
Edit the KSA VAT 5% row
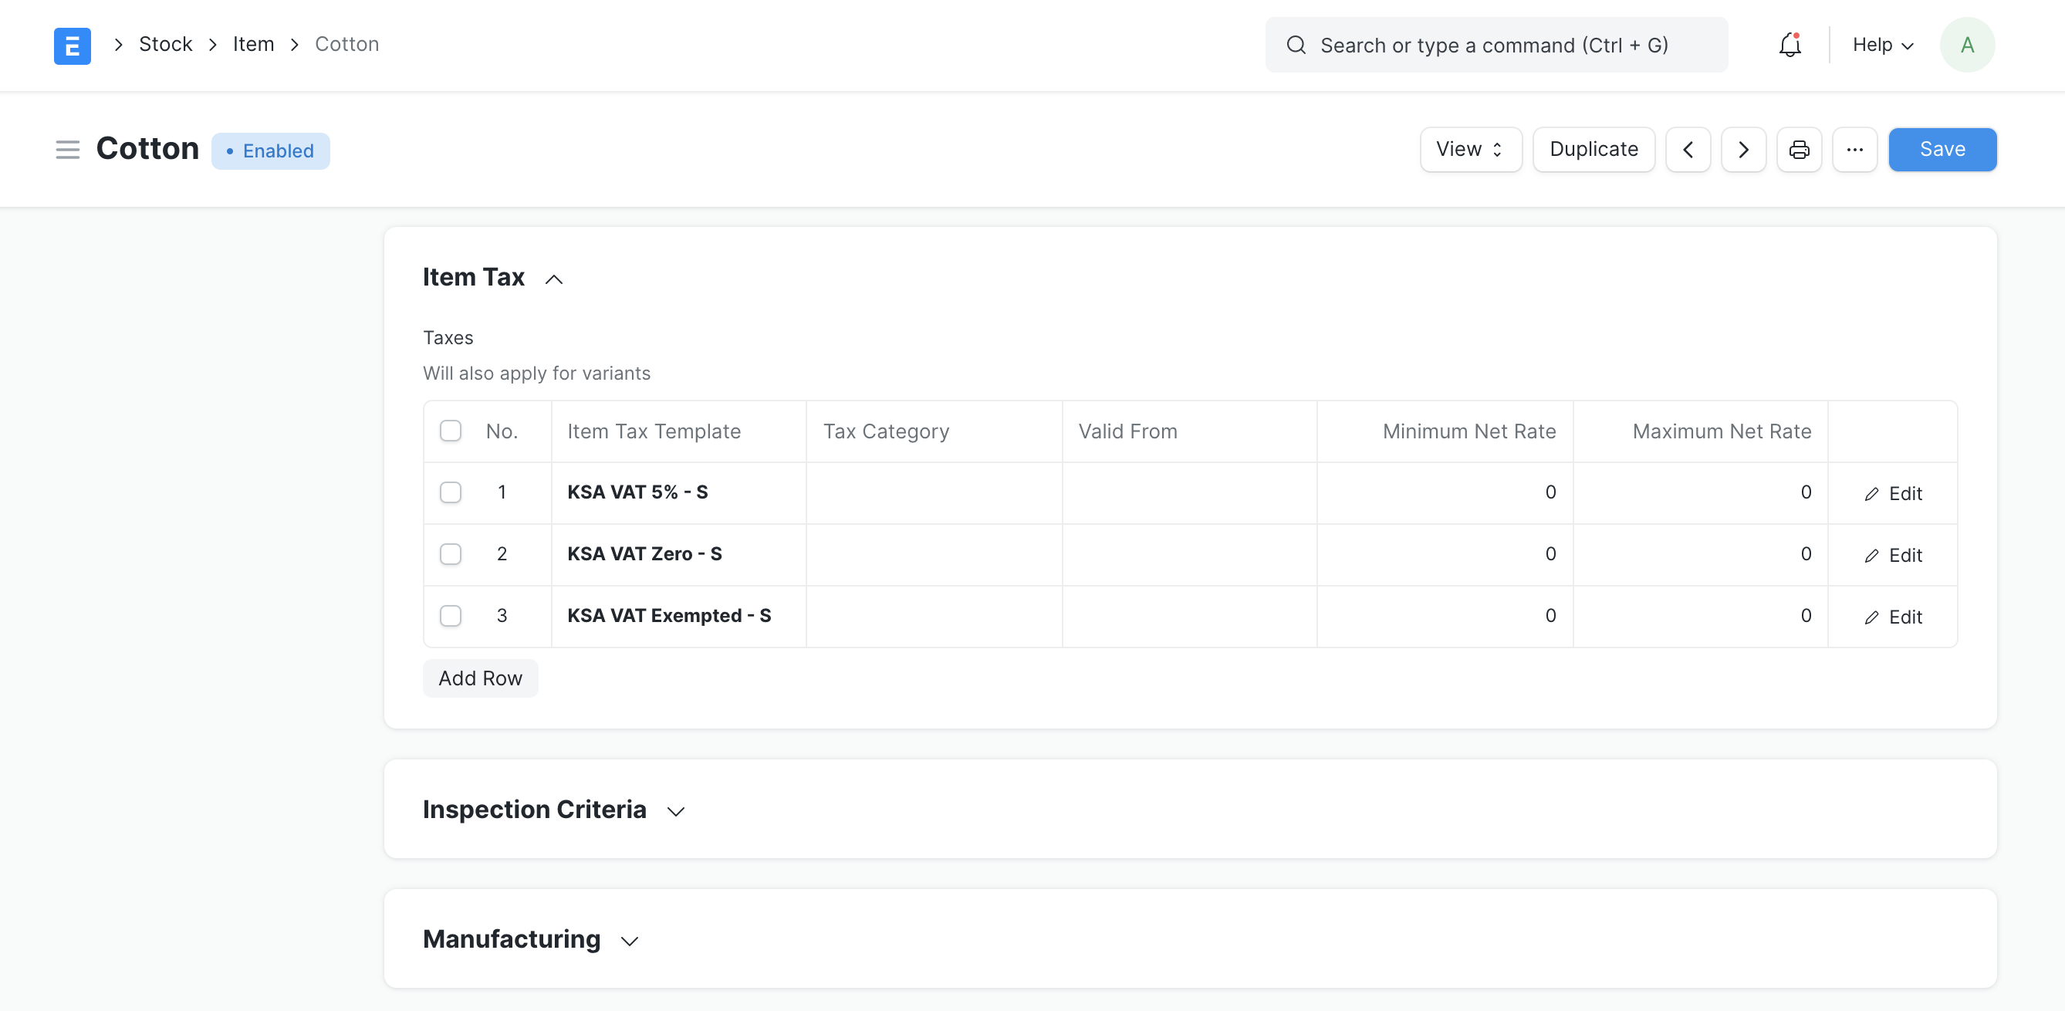[1893, 493]
